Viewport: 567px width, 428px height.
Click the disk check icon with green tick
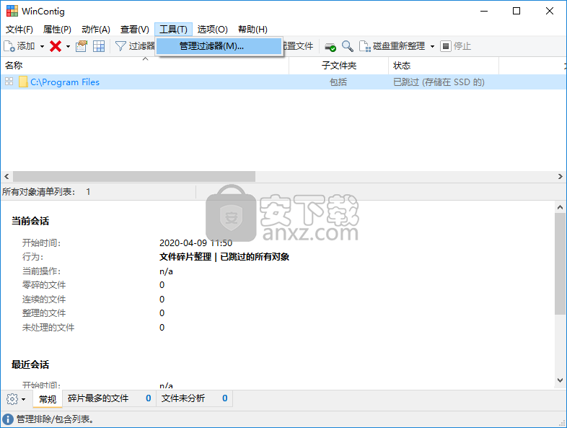tap(330, 46)
